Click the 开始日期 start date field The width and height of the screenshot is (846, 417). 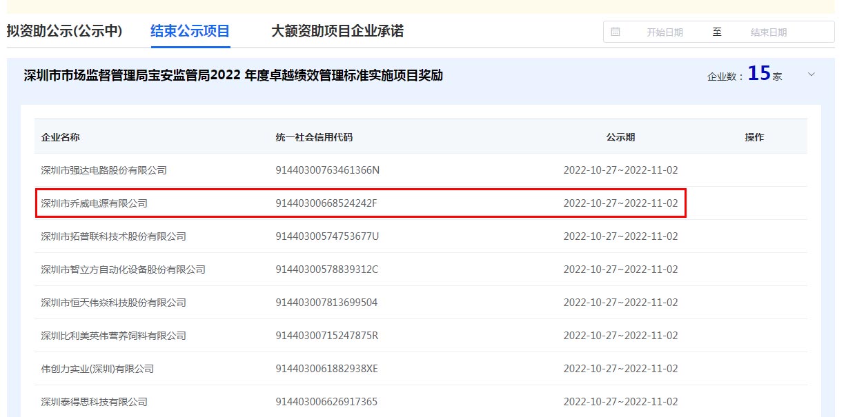click(x=665, y=32)
